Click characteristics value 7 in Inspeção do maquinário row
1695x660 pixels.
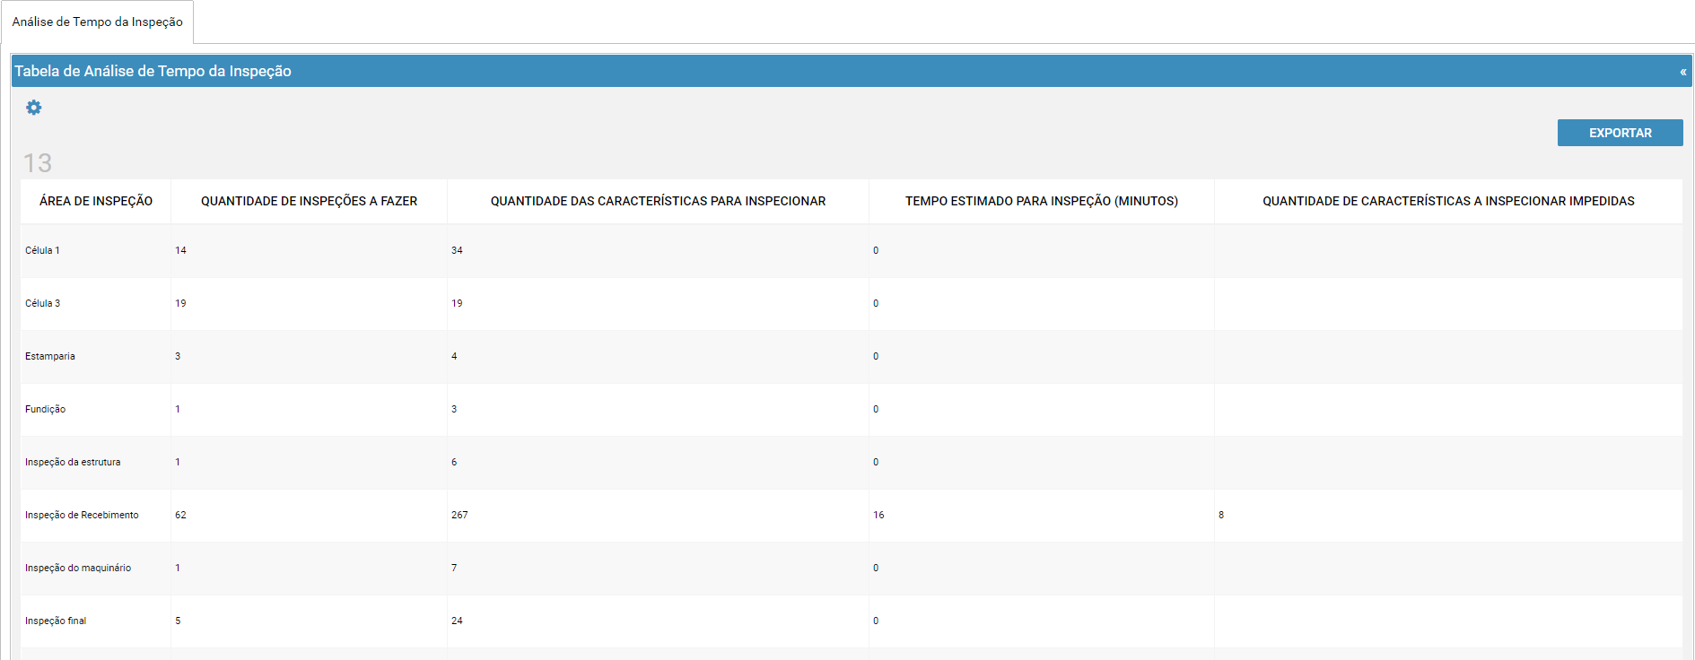[x=454, y=568]
